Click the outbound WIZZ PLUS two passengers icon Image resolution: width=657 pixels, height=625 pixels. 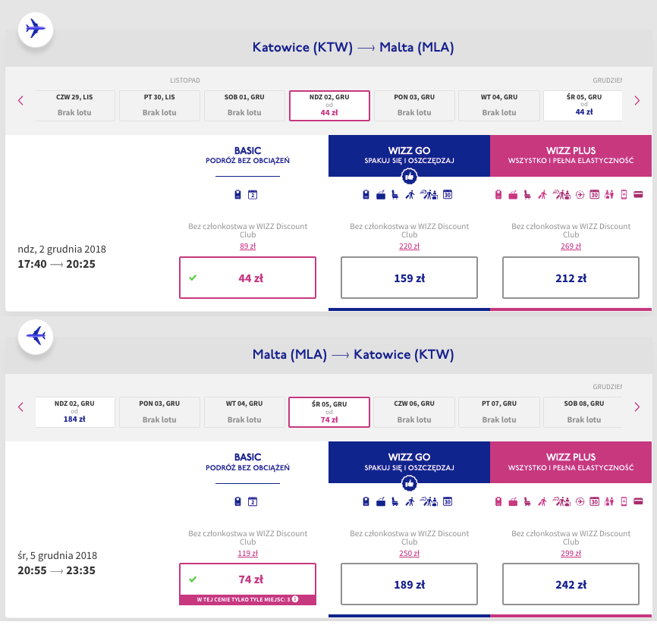click(x=609, y=194)
